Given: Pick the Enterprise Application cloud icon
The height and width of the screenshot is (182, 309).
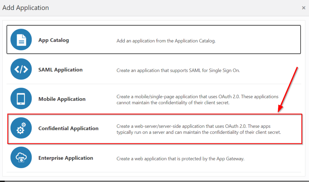Looking at the screenshot, I should tap(21, 158).
